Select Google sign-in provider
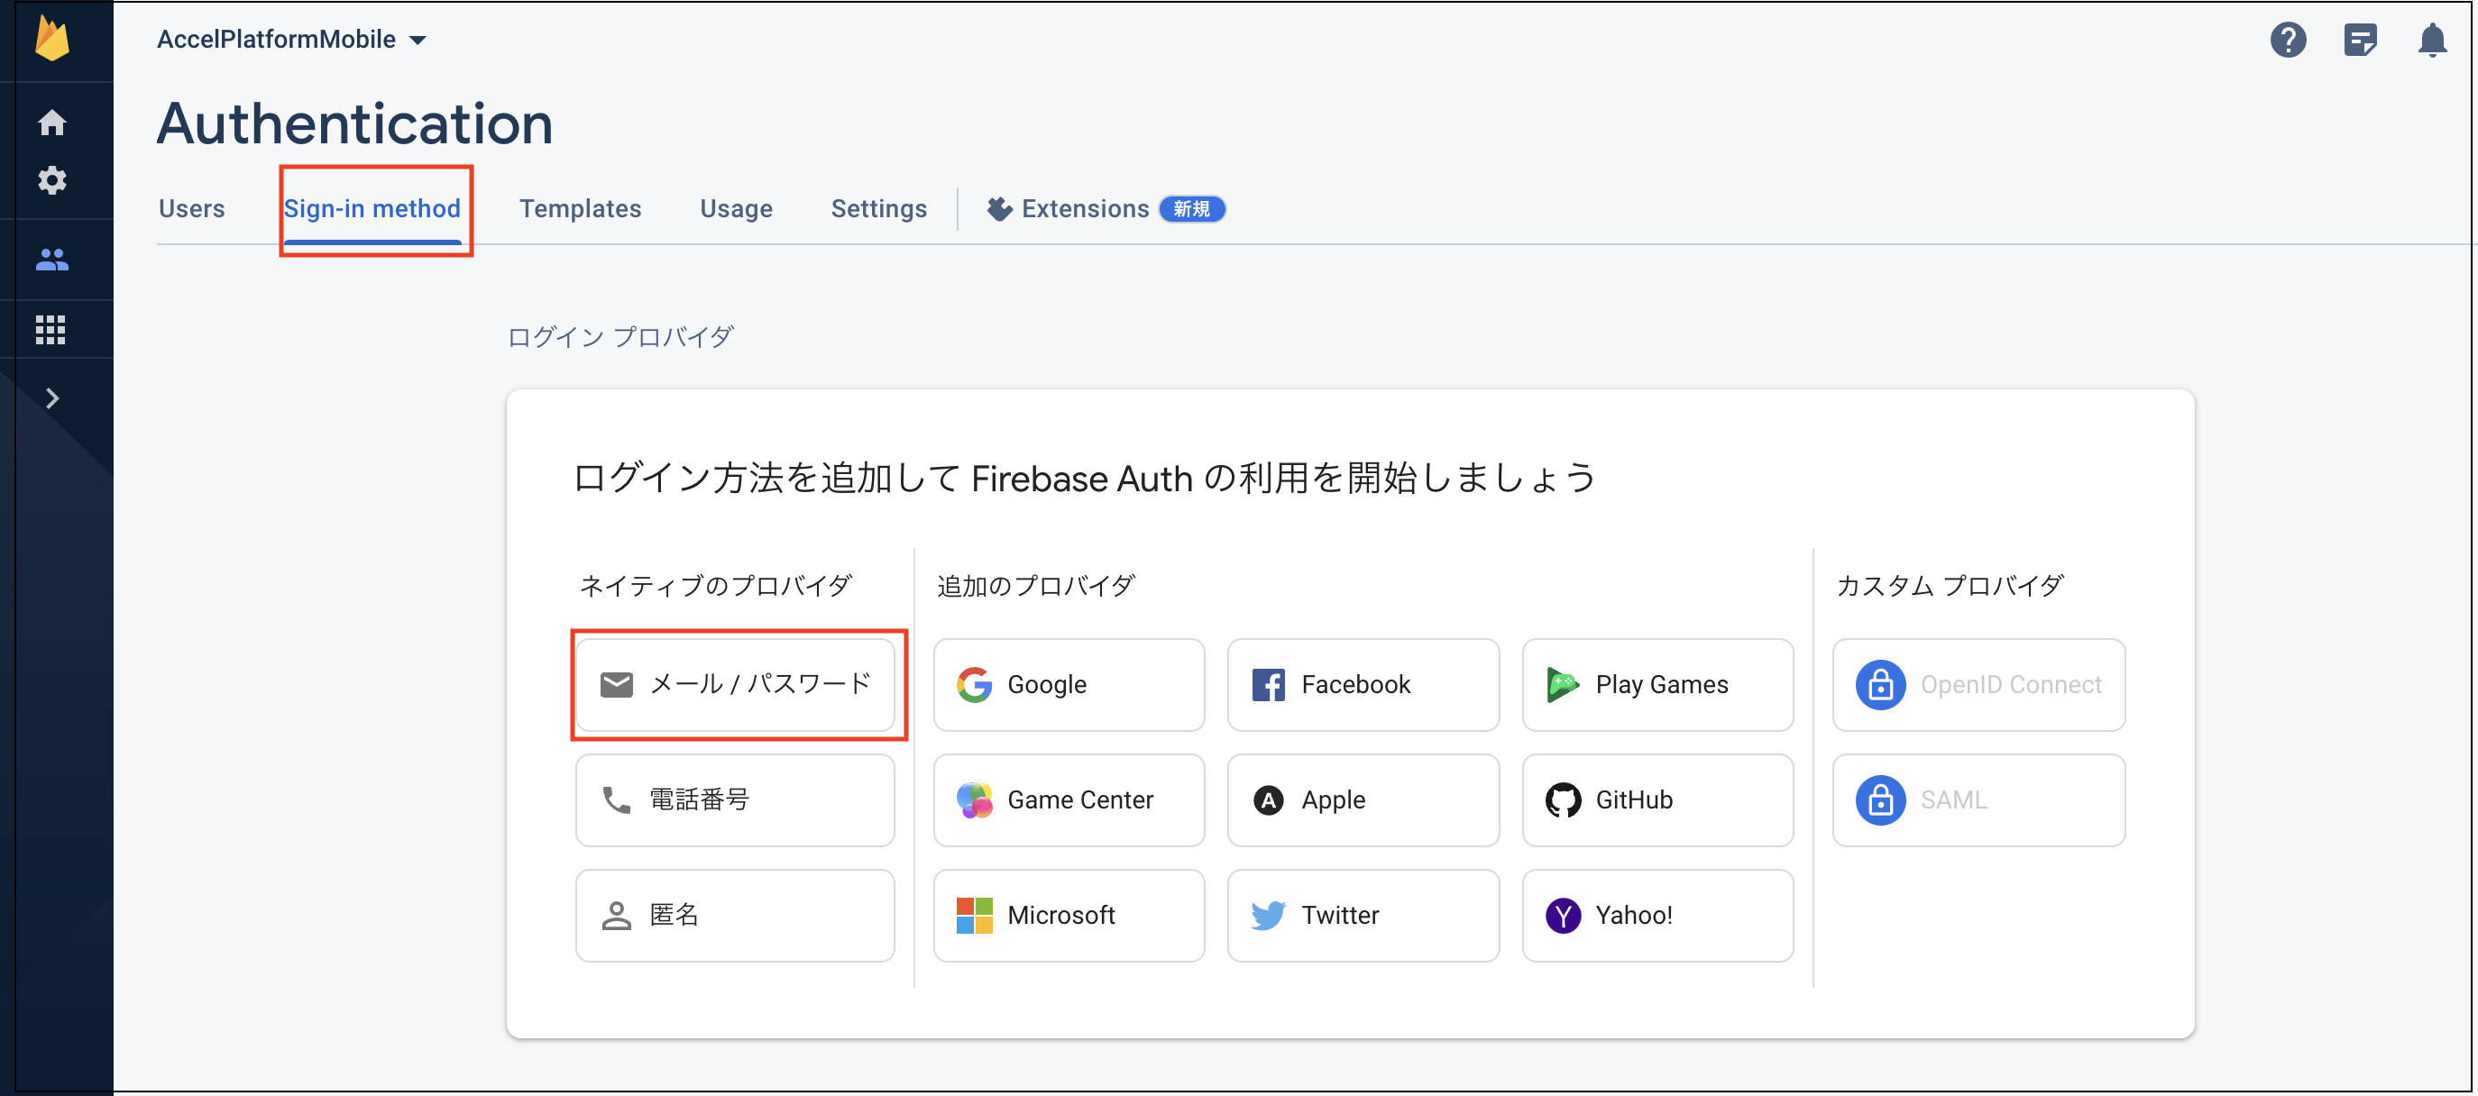The image size is (2478, 1096). tap(1069, 684)
